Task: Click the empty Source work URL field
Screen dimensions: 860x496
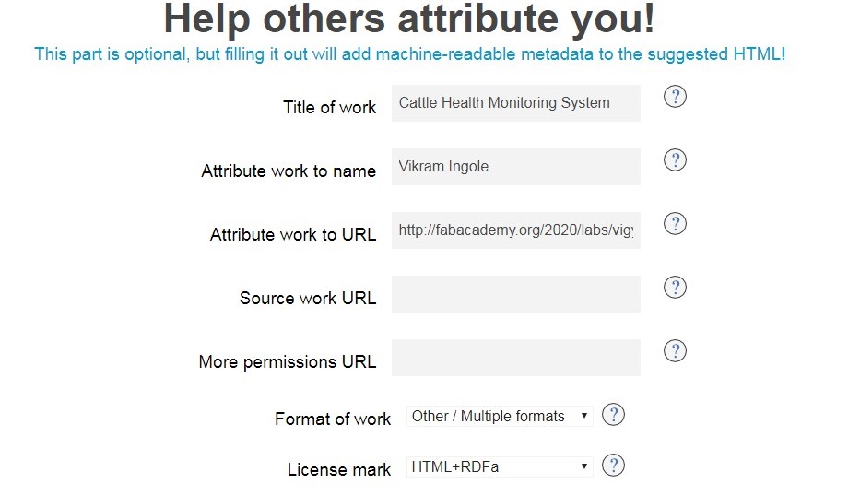Action: pyautogui.click(x=515, y=294)
